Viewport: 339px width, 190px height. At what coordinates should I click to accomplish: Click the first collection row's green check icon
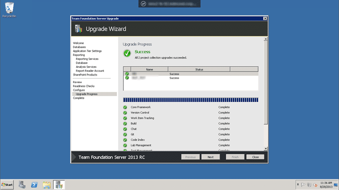(127, 74)
